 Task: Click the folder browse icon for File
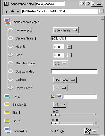53,96
